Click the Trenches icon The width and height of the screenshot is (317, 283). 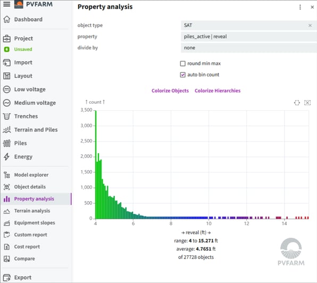click(x=7, y=116)
